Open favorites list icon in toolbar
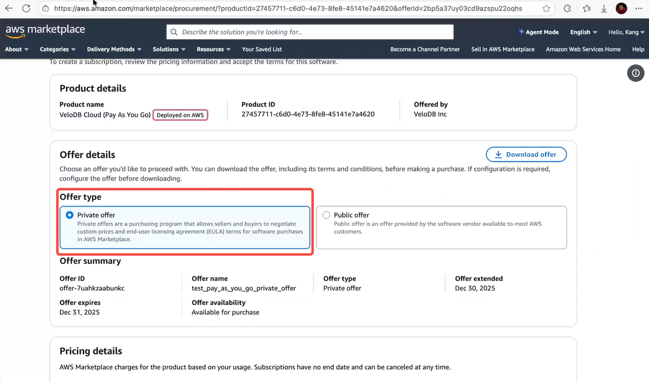This screenshot has height=382, width=649. coord(587,9)
